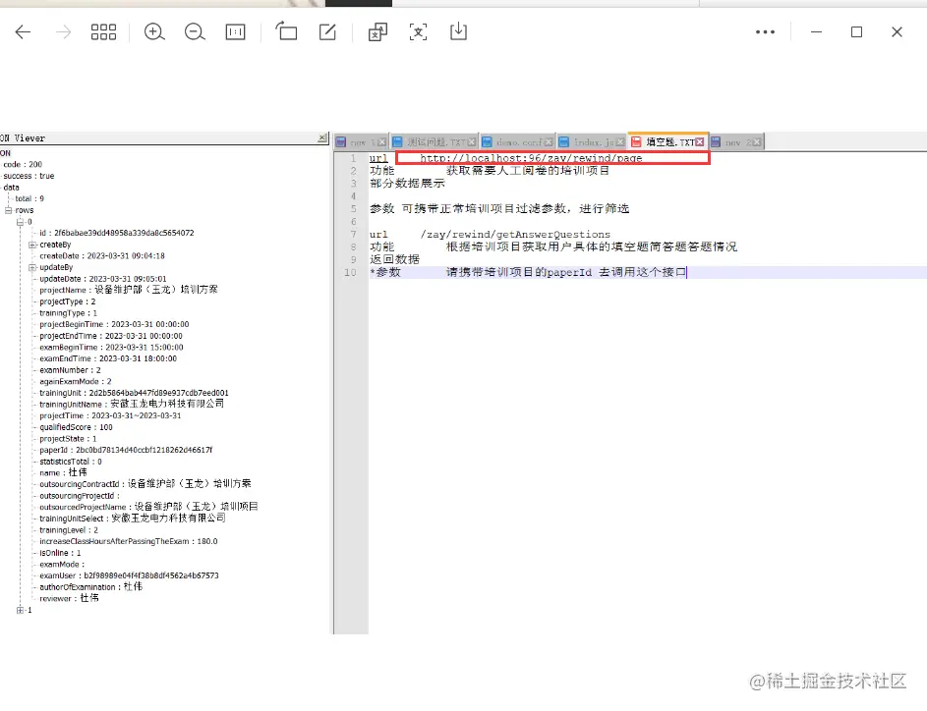This screenshot has width=927, height=711.
Task: Select the projectType : 2 row
Action: [x=68, y=301]
